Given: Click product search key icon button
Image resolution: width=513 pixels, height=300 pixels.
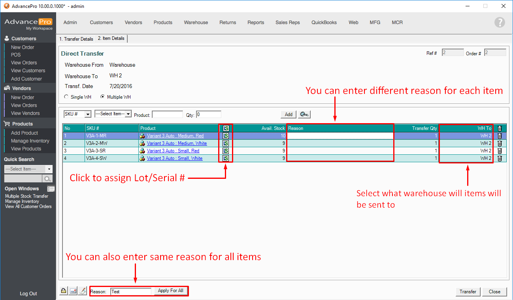Looking at the screenshot, I should coord(304,114).
